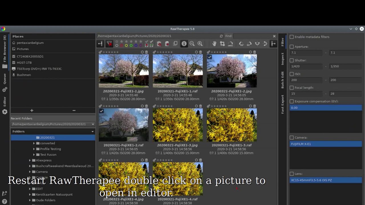This screenshot has height=205, width=365.
Task: Filter by red color label
Action: point(121,46)
